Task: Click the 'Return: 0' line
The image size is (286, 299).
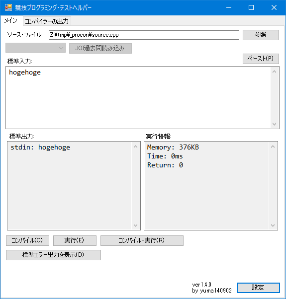Action: pos(165,165)
